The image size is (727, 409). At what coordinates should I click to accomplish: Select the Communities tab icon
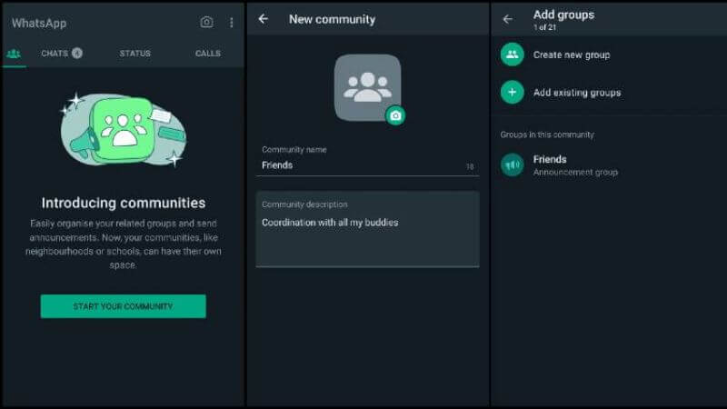pos(14,54)
